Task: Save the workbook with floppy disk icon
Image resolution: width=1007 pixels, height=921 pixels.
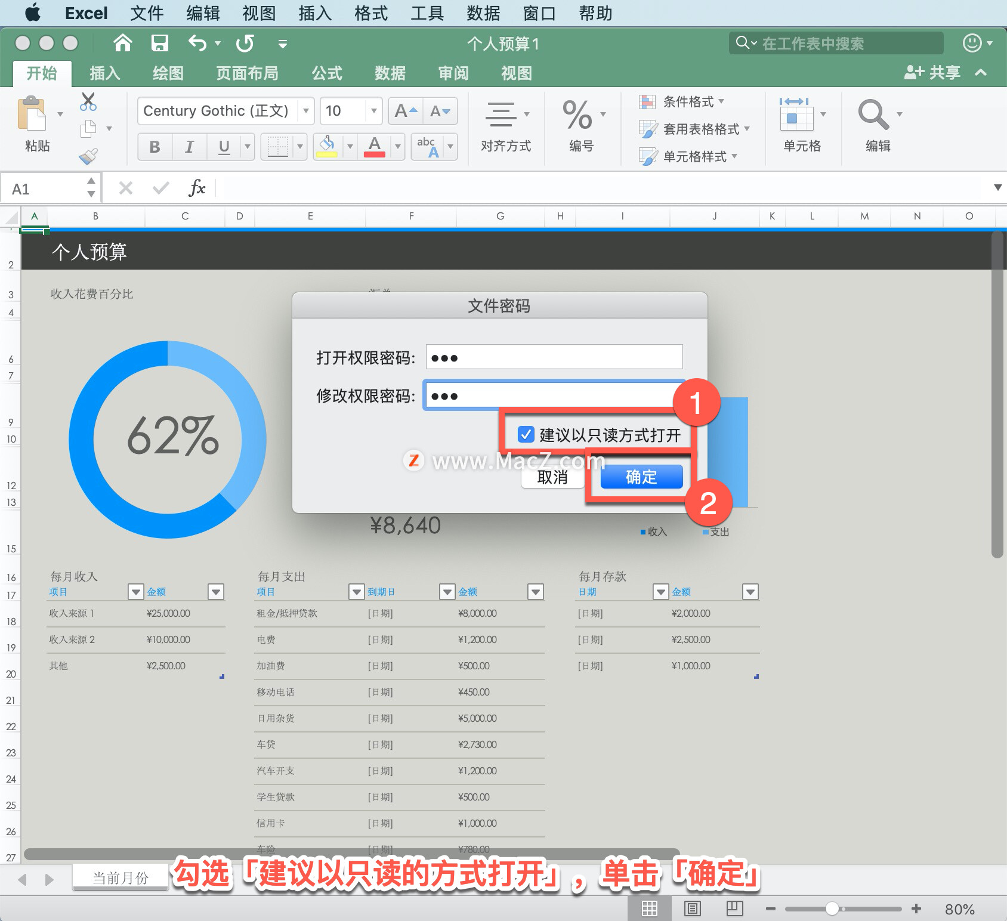Action: coord(159,43)
